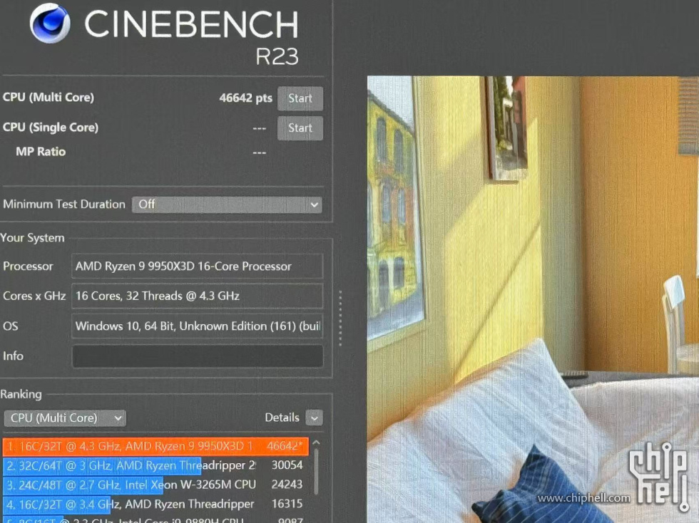Open the Minimum Test Duration dropdown
The width and height of the screenshot is (699, 523).
[227, 204]
